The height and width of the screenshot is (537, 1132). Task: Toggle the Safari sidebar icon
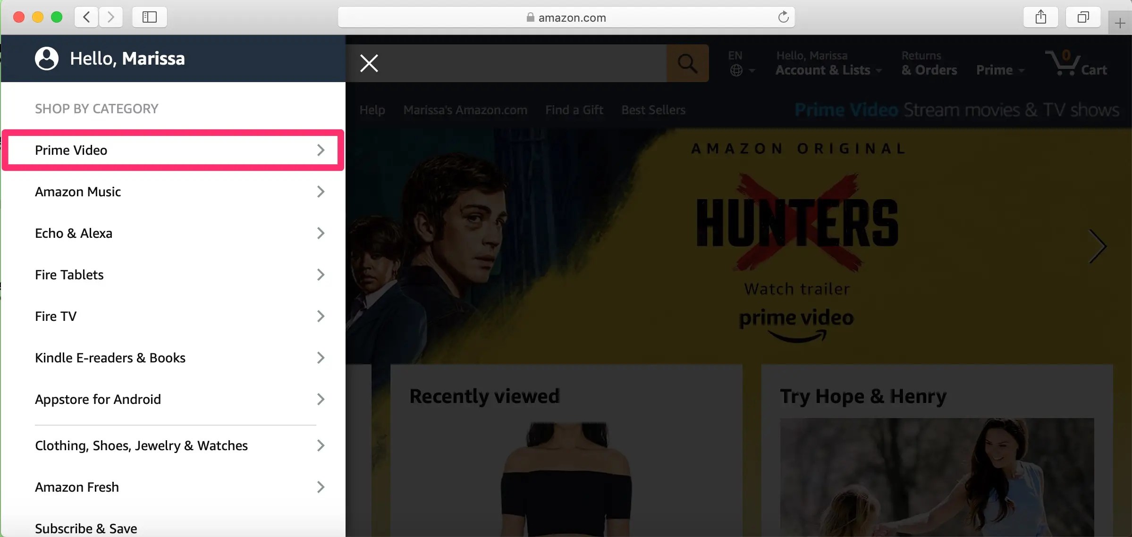coord(149,17)
